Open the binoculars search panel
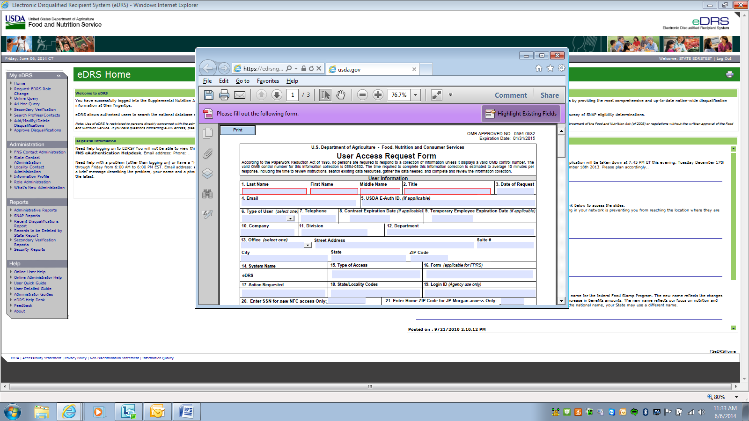The width and height of the screenshot is (749, 421). coord(207,194)
